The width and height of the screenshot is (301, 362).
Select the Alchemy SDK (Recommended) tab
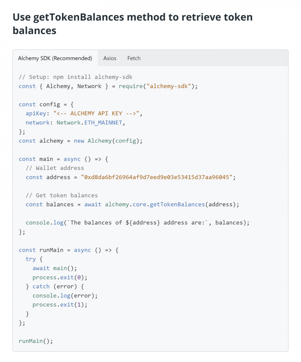point(55,58)
